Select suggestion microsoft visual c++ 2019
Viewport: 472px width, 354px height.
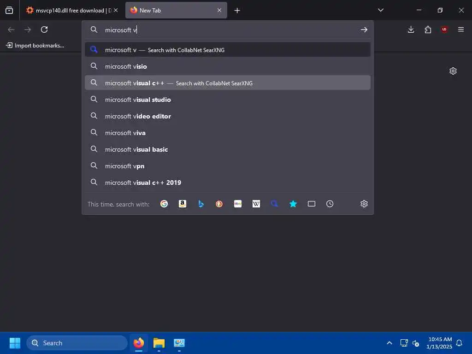pyautogui.click(x=228, y=183)
